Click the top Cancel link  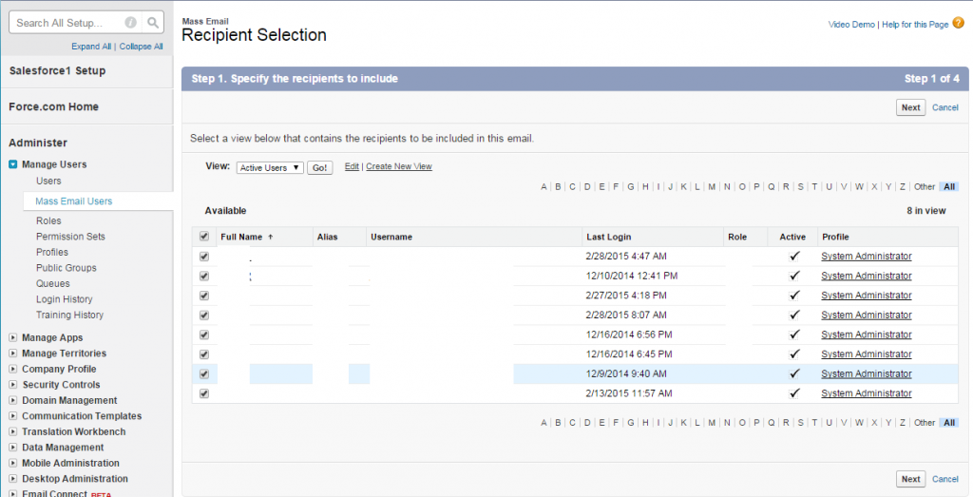click(x=945, y=107)
